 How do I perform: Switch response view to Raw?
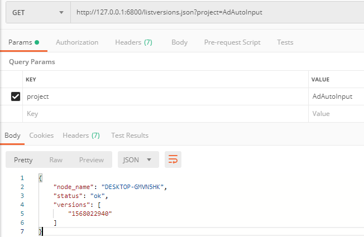(56, 159)
